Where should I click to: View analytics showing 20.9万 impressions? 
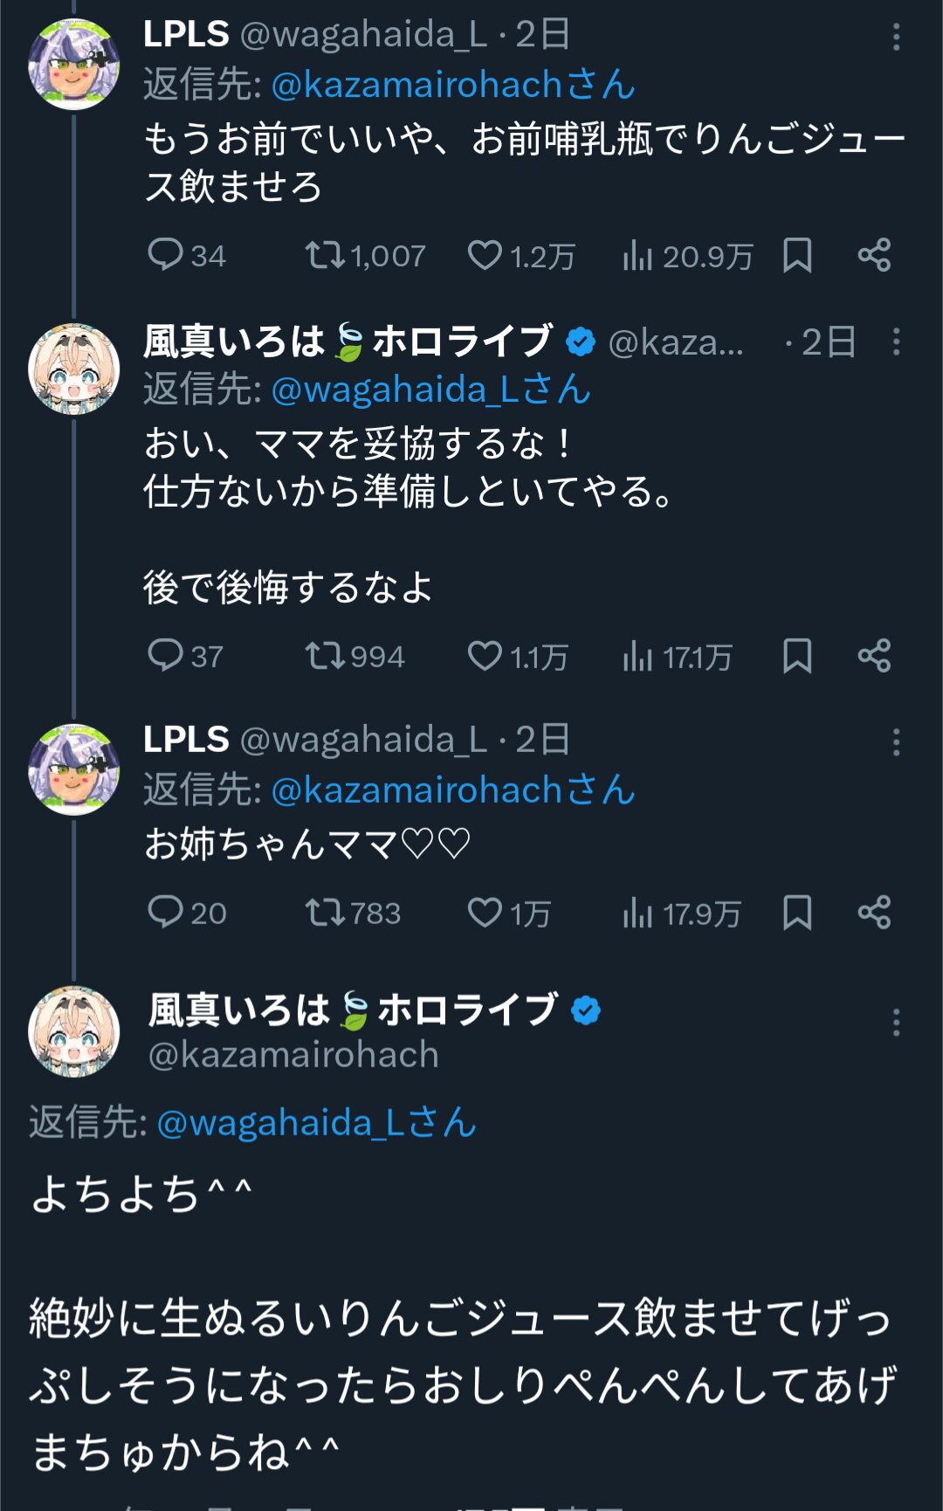tap(638, 256)
